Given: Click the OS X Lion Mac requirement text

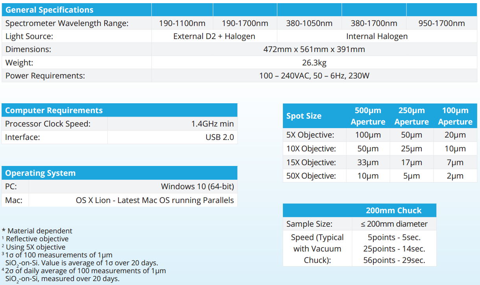Looking at the screenshot, I should point(155,200).
